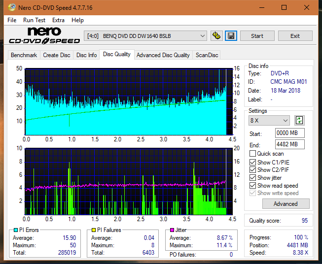322x264 pixels.
Task: Click the magenta Jitter color swatch
Action: pos(172,230)
